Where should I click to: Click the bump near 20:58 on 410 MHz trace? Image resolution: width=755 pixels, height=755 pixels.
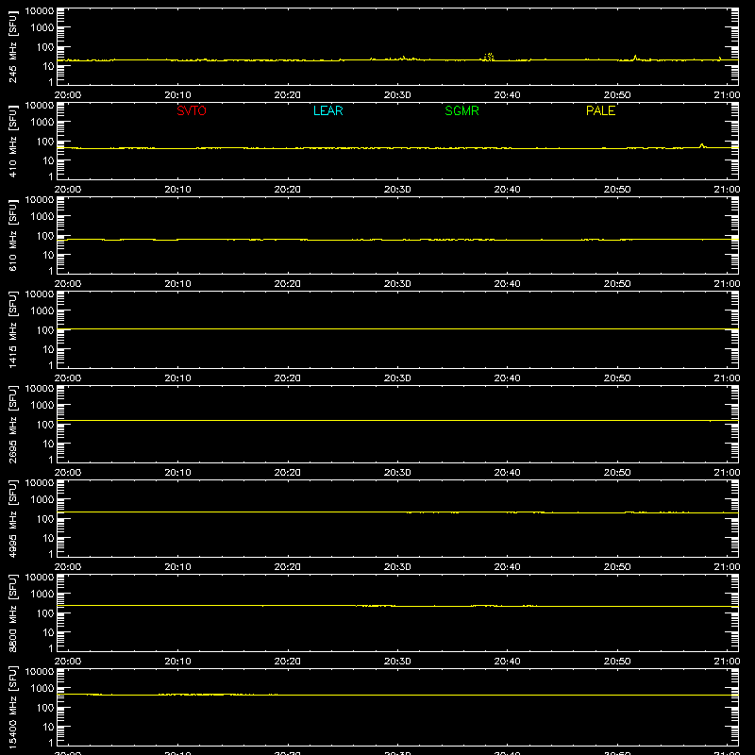click(702, 145)
